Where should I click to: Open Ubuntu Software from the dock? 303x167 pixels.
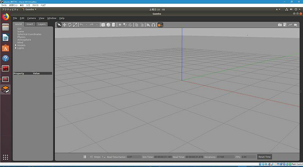[x=6, y=48]
